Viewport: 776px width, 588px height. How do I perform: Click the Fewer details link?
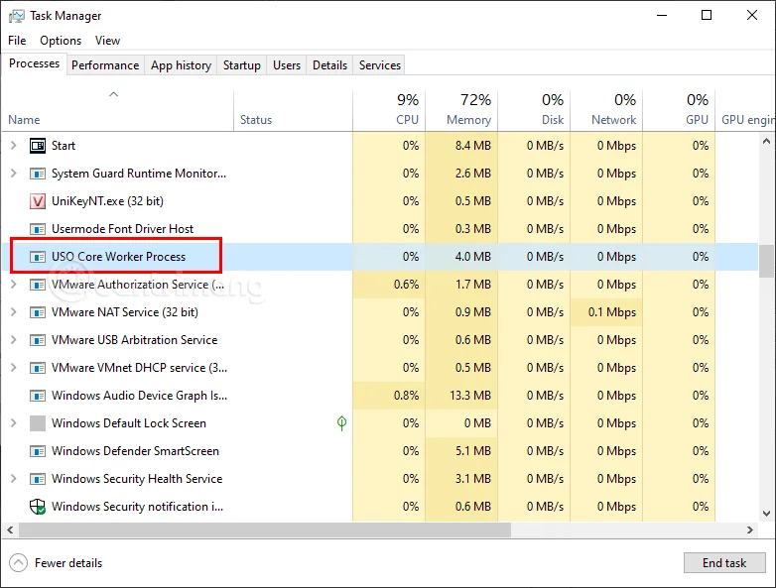[x=68, y=563]
